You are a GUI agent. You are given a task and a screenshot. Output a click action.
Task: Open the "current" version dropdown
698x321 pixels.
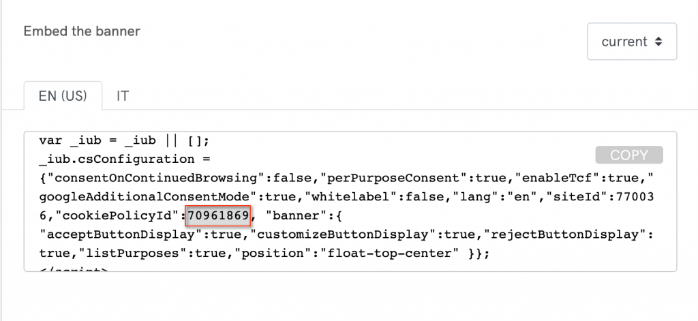click(x=631, y=42)
